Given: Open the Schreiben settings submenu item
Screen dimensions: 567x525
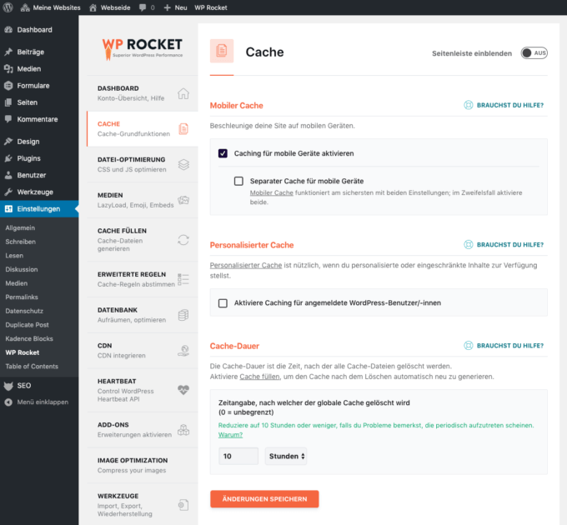Looking at the screenshot, I should click(x=21, y=242).
